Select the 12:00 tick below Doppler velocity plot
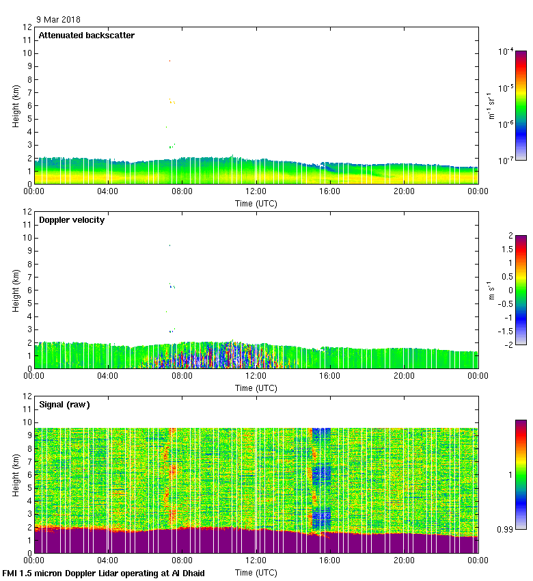533x581 pixels. pos(256,375)
